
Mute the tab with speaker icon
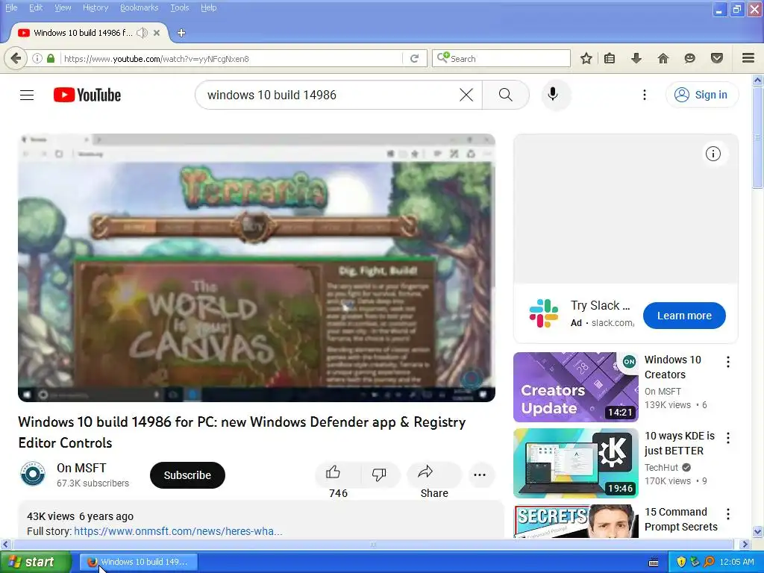(142, 33)
